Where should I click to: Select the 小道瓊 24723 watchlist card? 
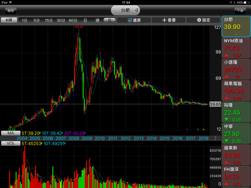[236, 69]
